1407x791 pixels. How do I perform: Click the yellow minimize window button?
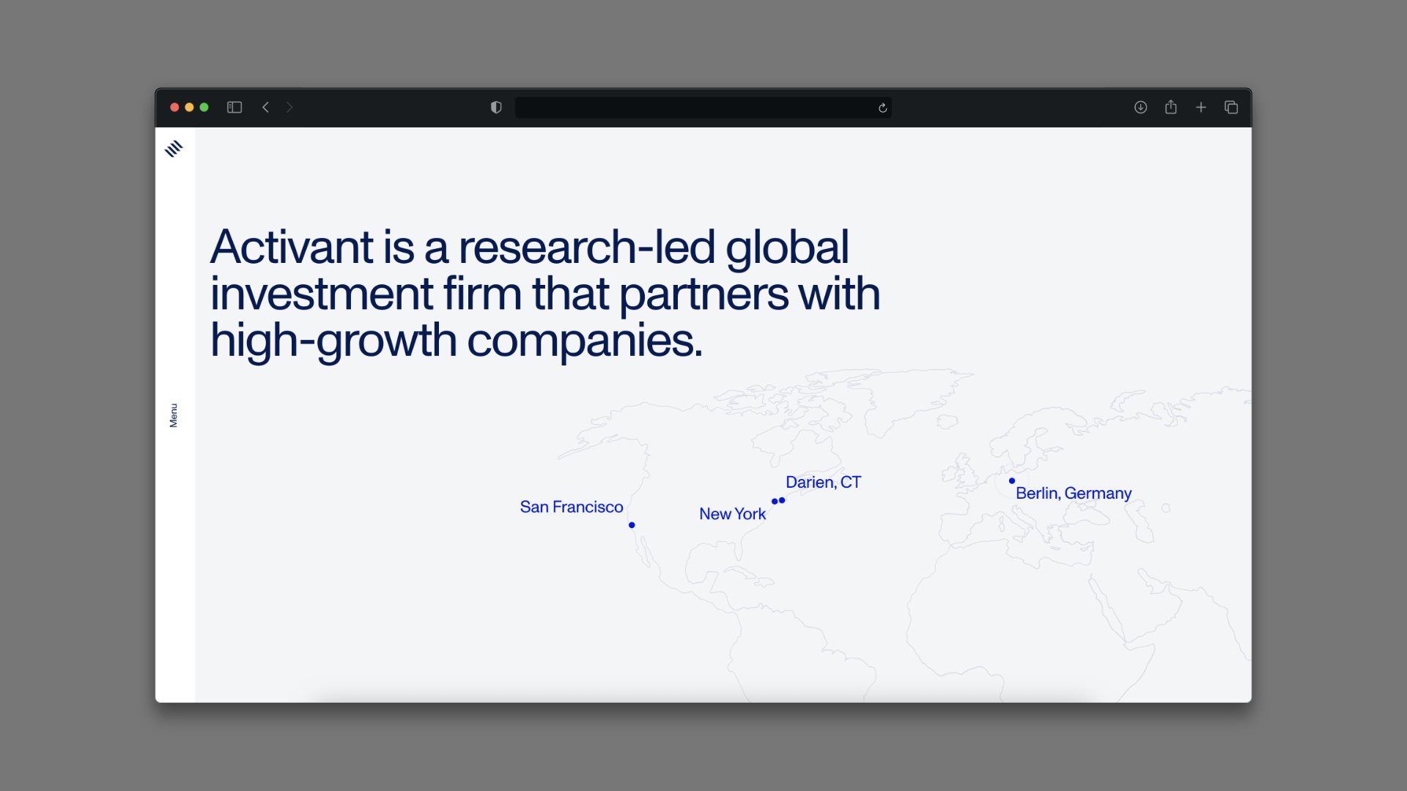pos(189,108)
